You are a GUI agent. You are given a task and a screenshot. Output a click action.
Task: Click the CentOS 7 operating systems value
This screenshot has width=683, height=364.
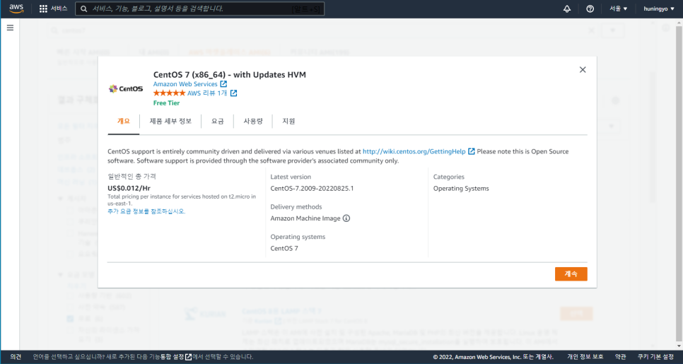coord(284,249)
